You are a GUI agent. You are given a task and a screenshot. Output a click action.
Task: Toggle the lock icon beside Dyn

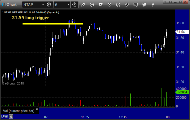point(11,116)
